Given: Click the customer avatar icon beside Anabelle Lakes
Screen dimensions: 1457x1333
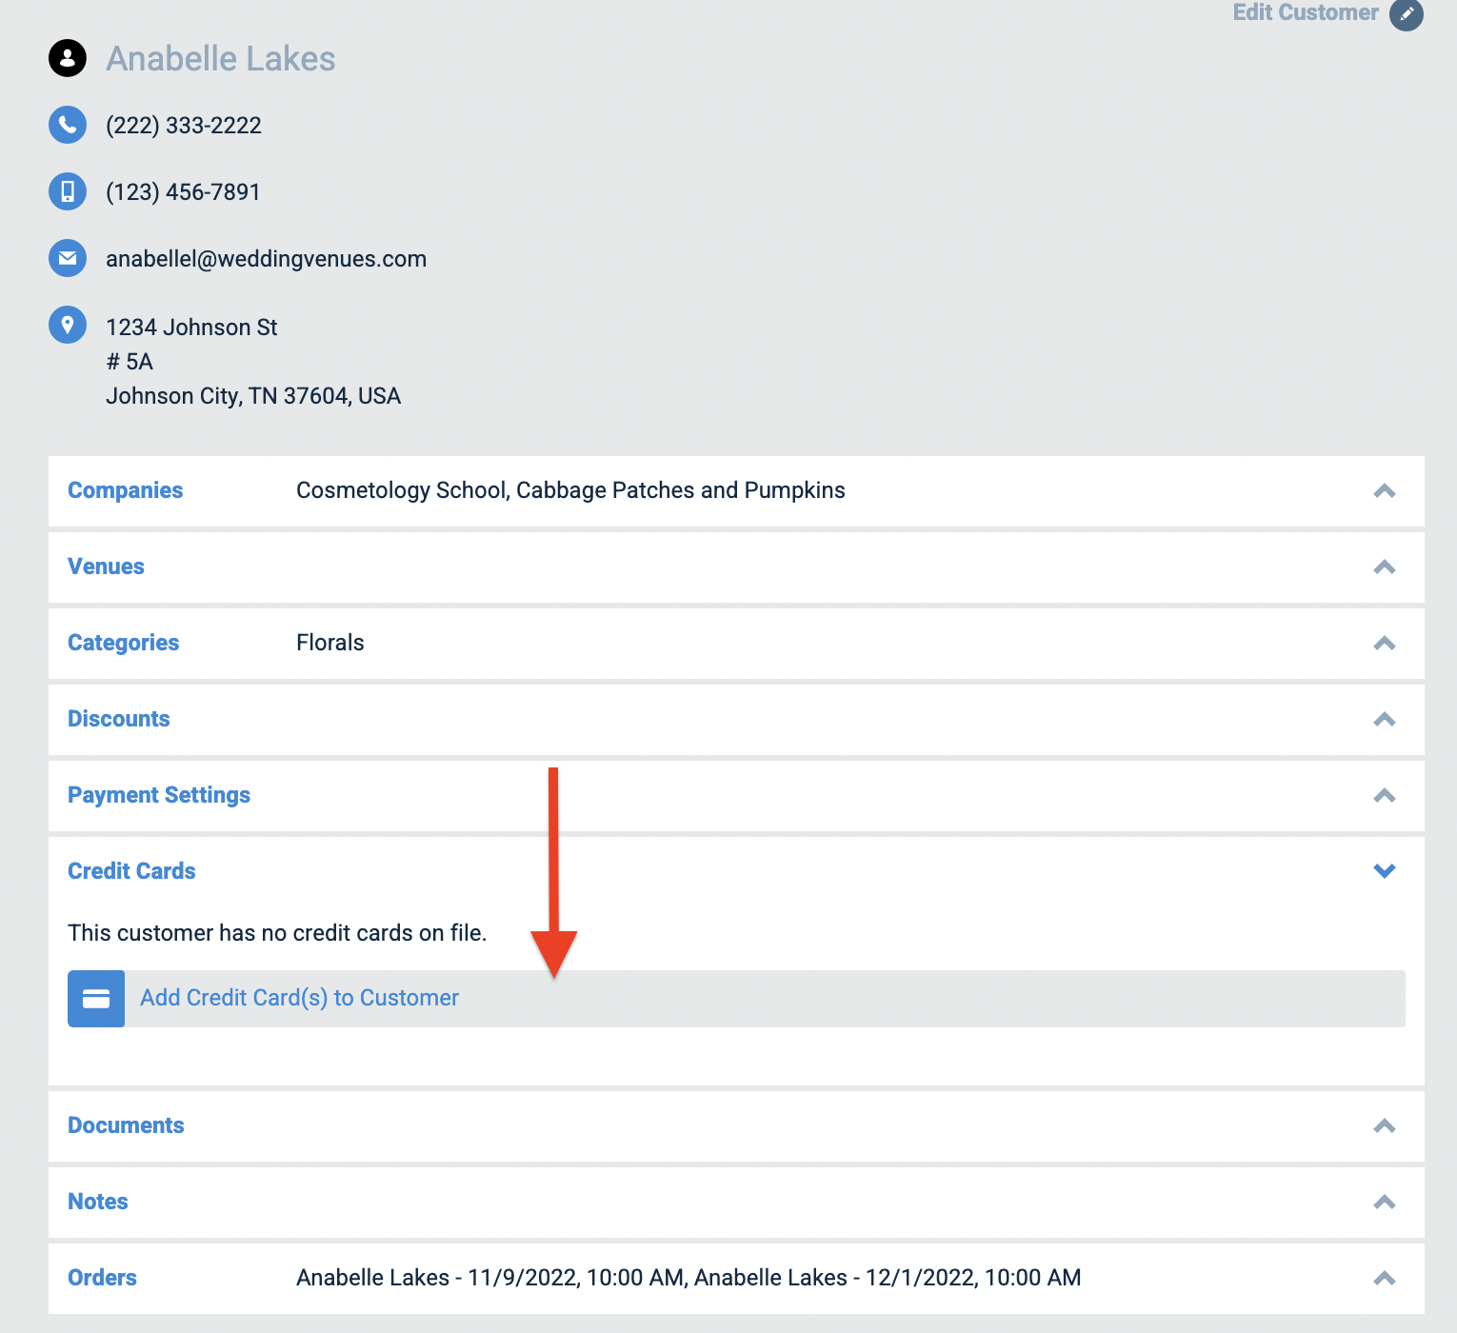Looking at the screenshot, I should [68, 57].
